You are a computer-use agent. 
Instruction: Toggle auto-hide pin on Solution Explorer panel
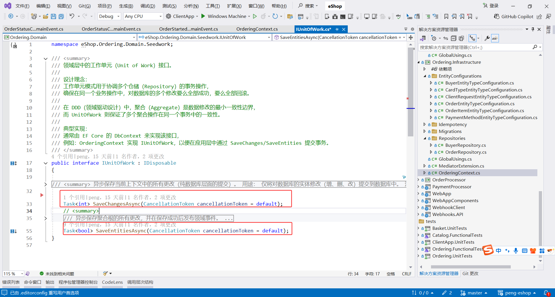(x=533, y=29)
